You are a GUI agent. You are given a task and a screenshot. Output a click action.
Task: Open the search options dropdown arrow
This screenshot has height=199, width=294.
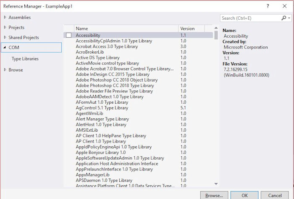289,18
